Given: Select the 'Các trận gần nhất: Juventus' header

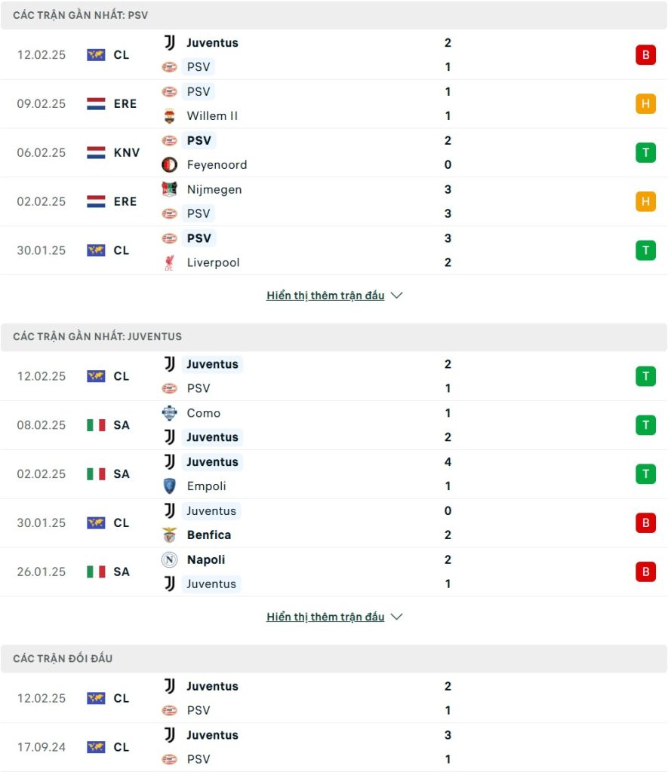Looking at the screenshot, I should (97, 336).
